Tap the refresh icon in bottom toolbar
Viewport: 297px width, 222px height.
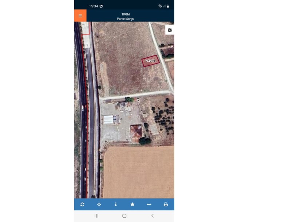(82, 204)
